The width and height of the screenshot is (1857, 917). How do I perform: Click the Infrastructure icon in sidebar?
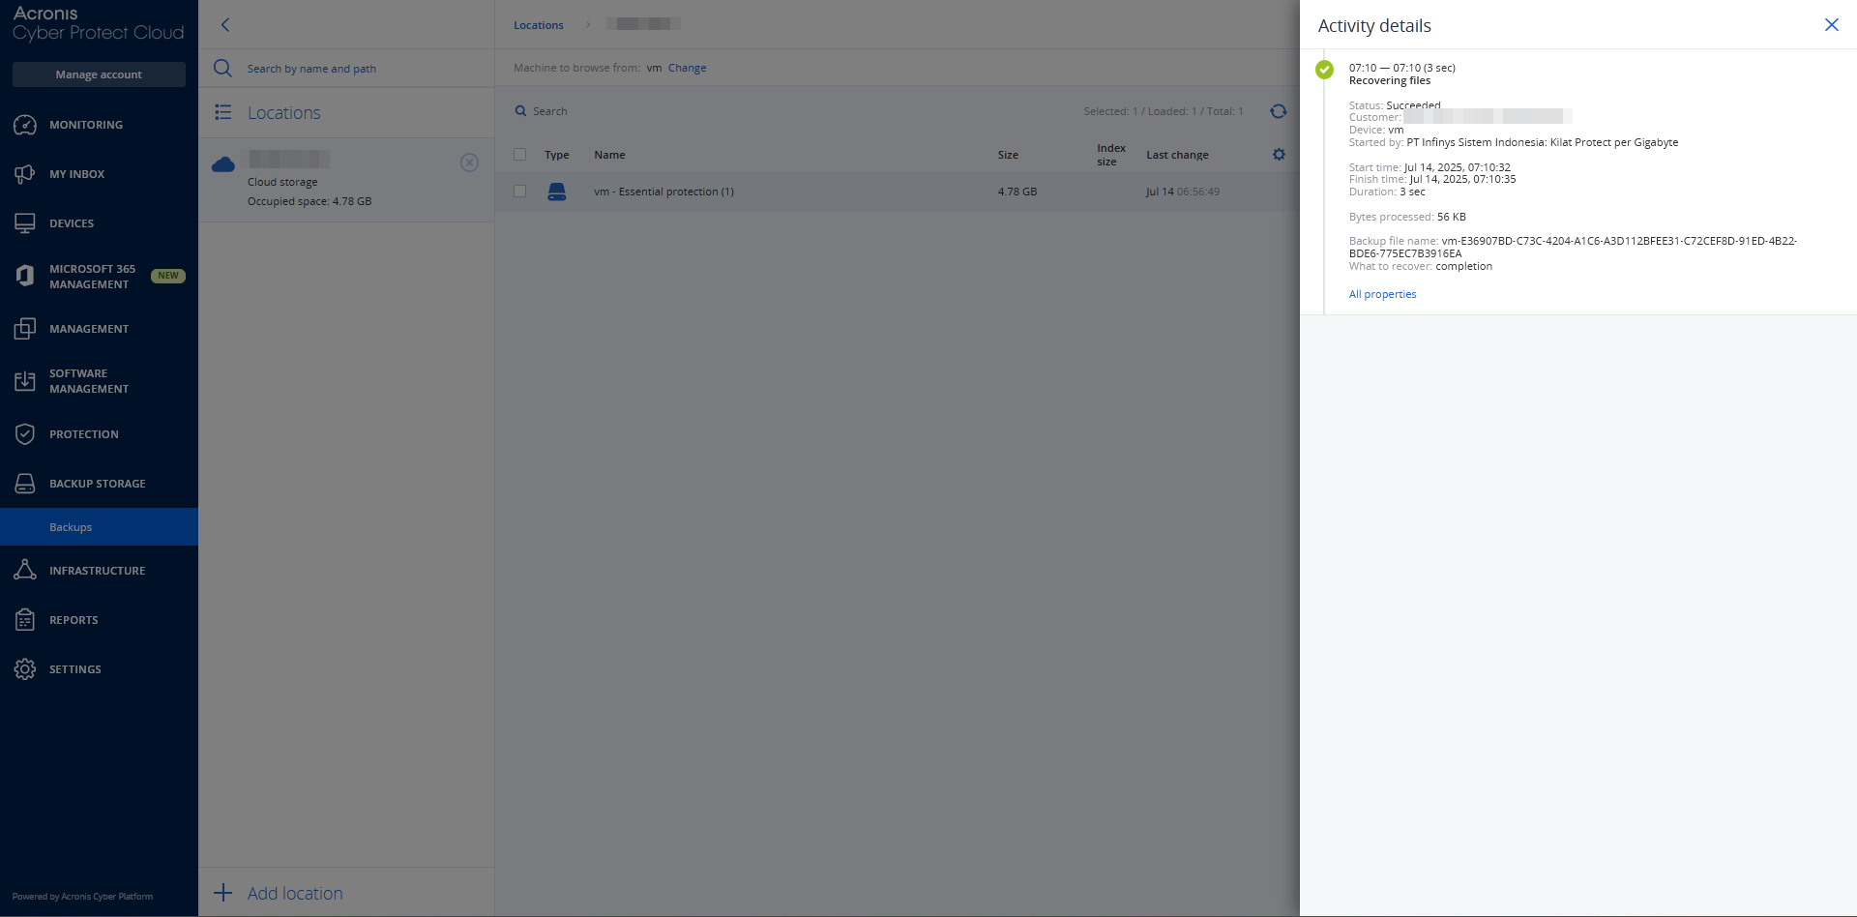pos(25,571)
